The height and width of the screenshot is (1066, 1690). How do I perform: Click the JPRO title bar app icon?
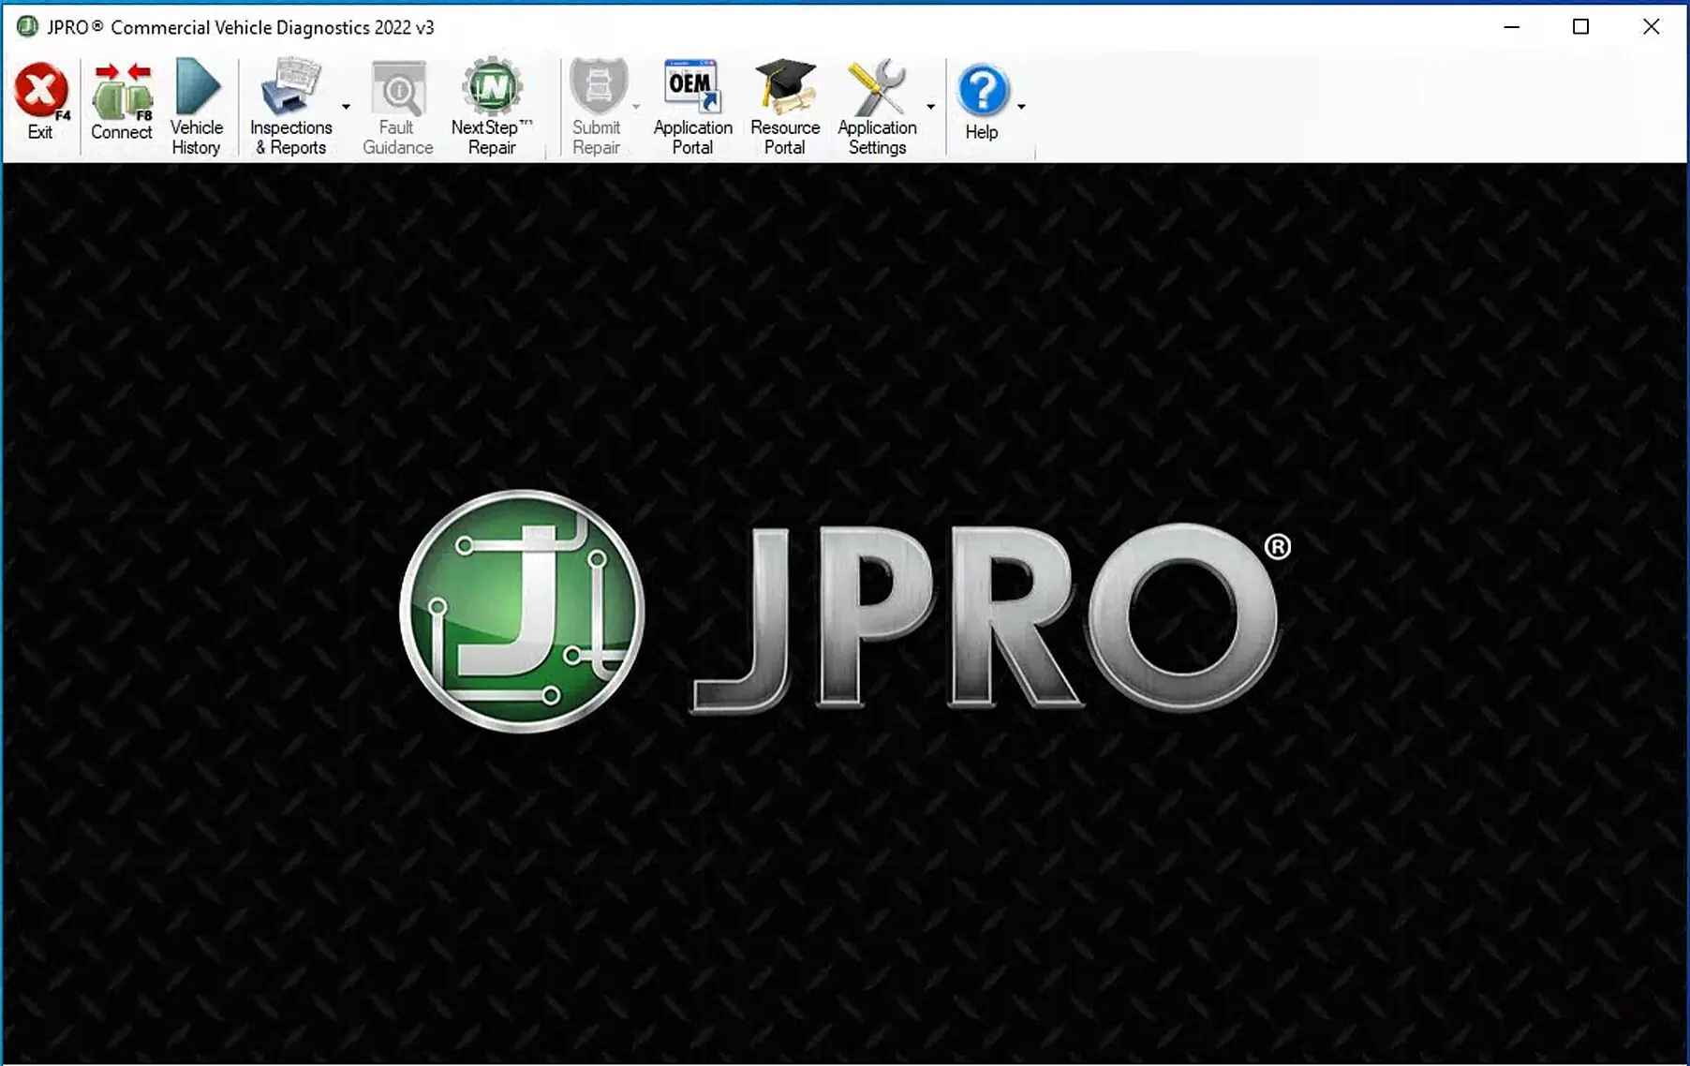coord(28,26)
